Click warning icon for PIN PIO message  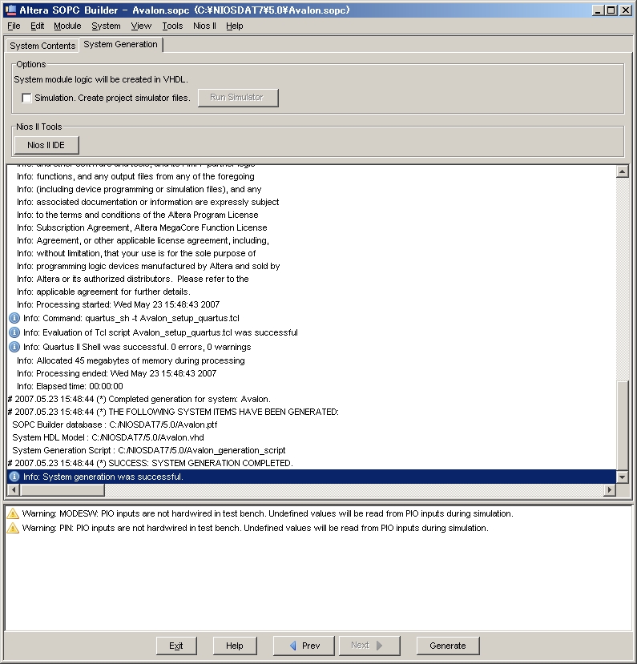[13, 528]
